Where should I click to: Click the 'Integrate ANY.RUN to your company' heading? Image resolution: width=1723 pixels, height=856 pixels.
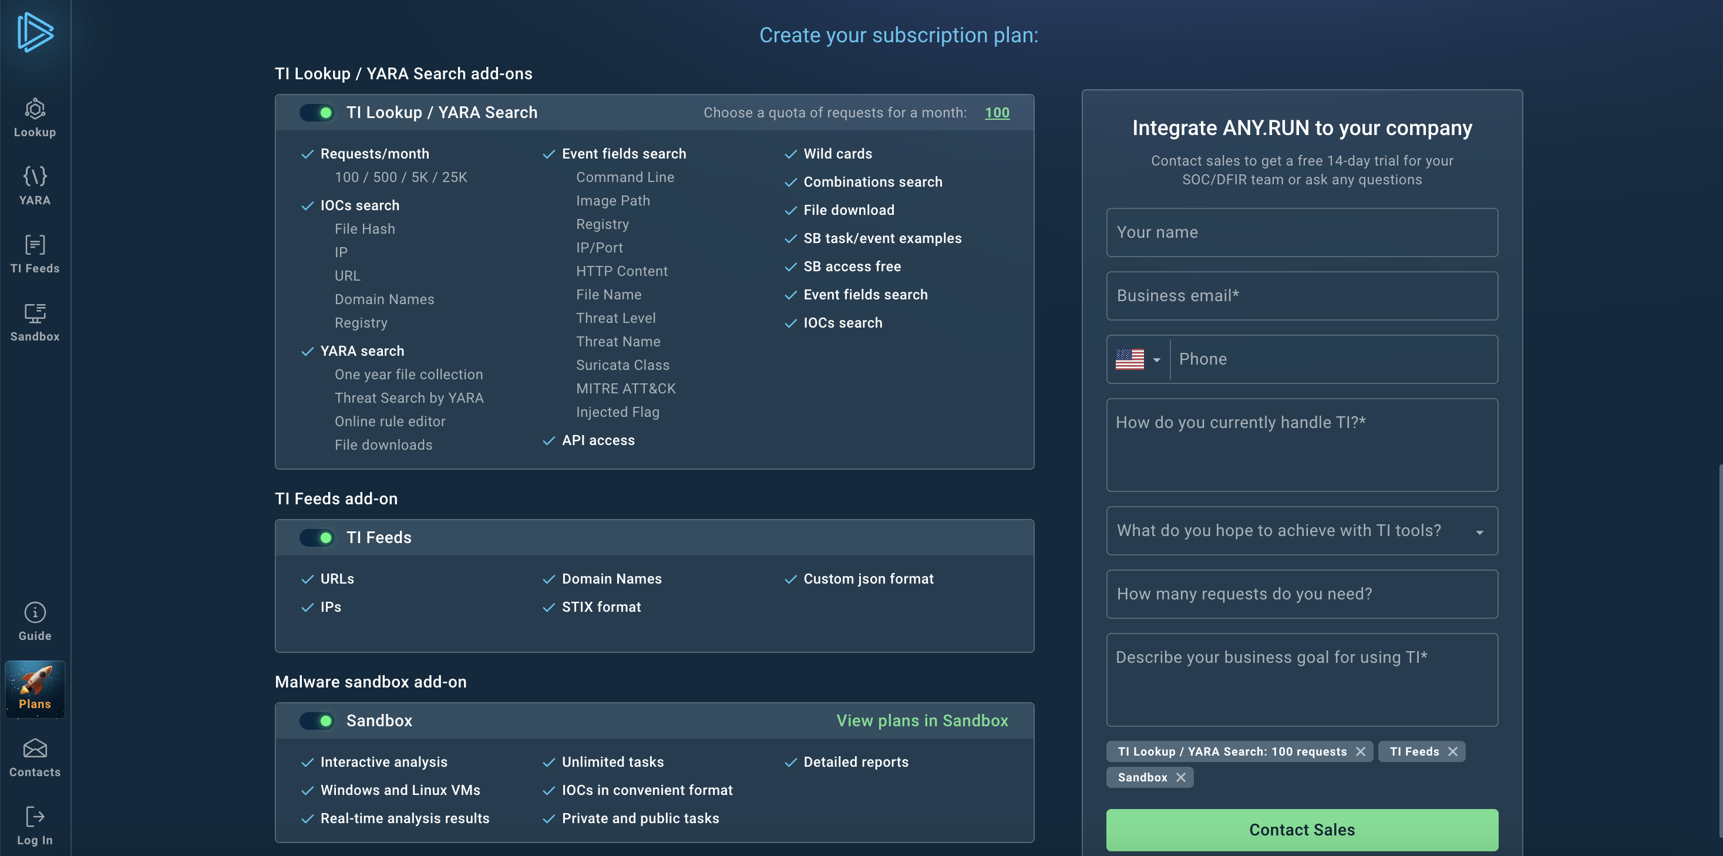pyautogui.click(x=1303, y=128)
